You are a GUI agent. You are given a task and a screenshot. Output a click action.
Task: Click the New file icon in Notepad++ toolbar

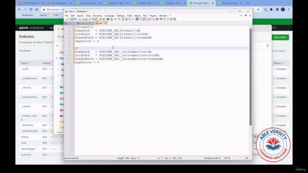[65, 19]
